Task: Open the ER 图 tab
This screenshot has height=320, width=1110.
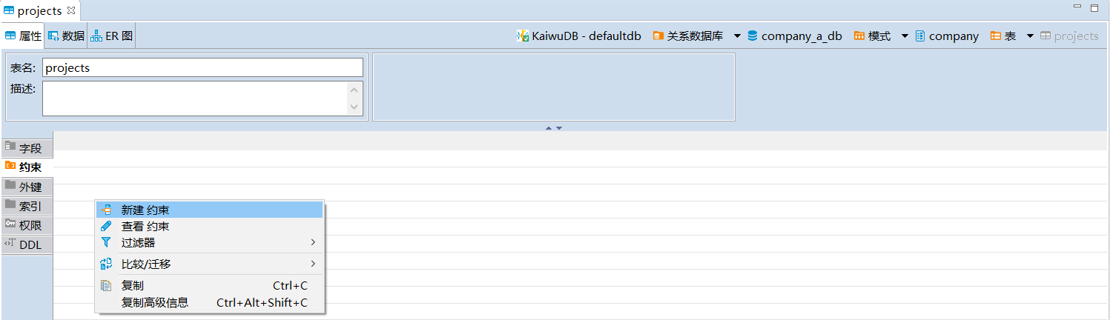Action: [112, 36]
